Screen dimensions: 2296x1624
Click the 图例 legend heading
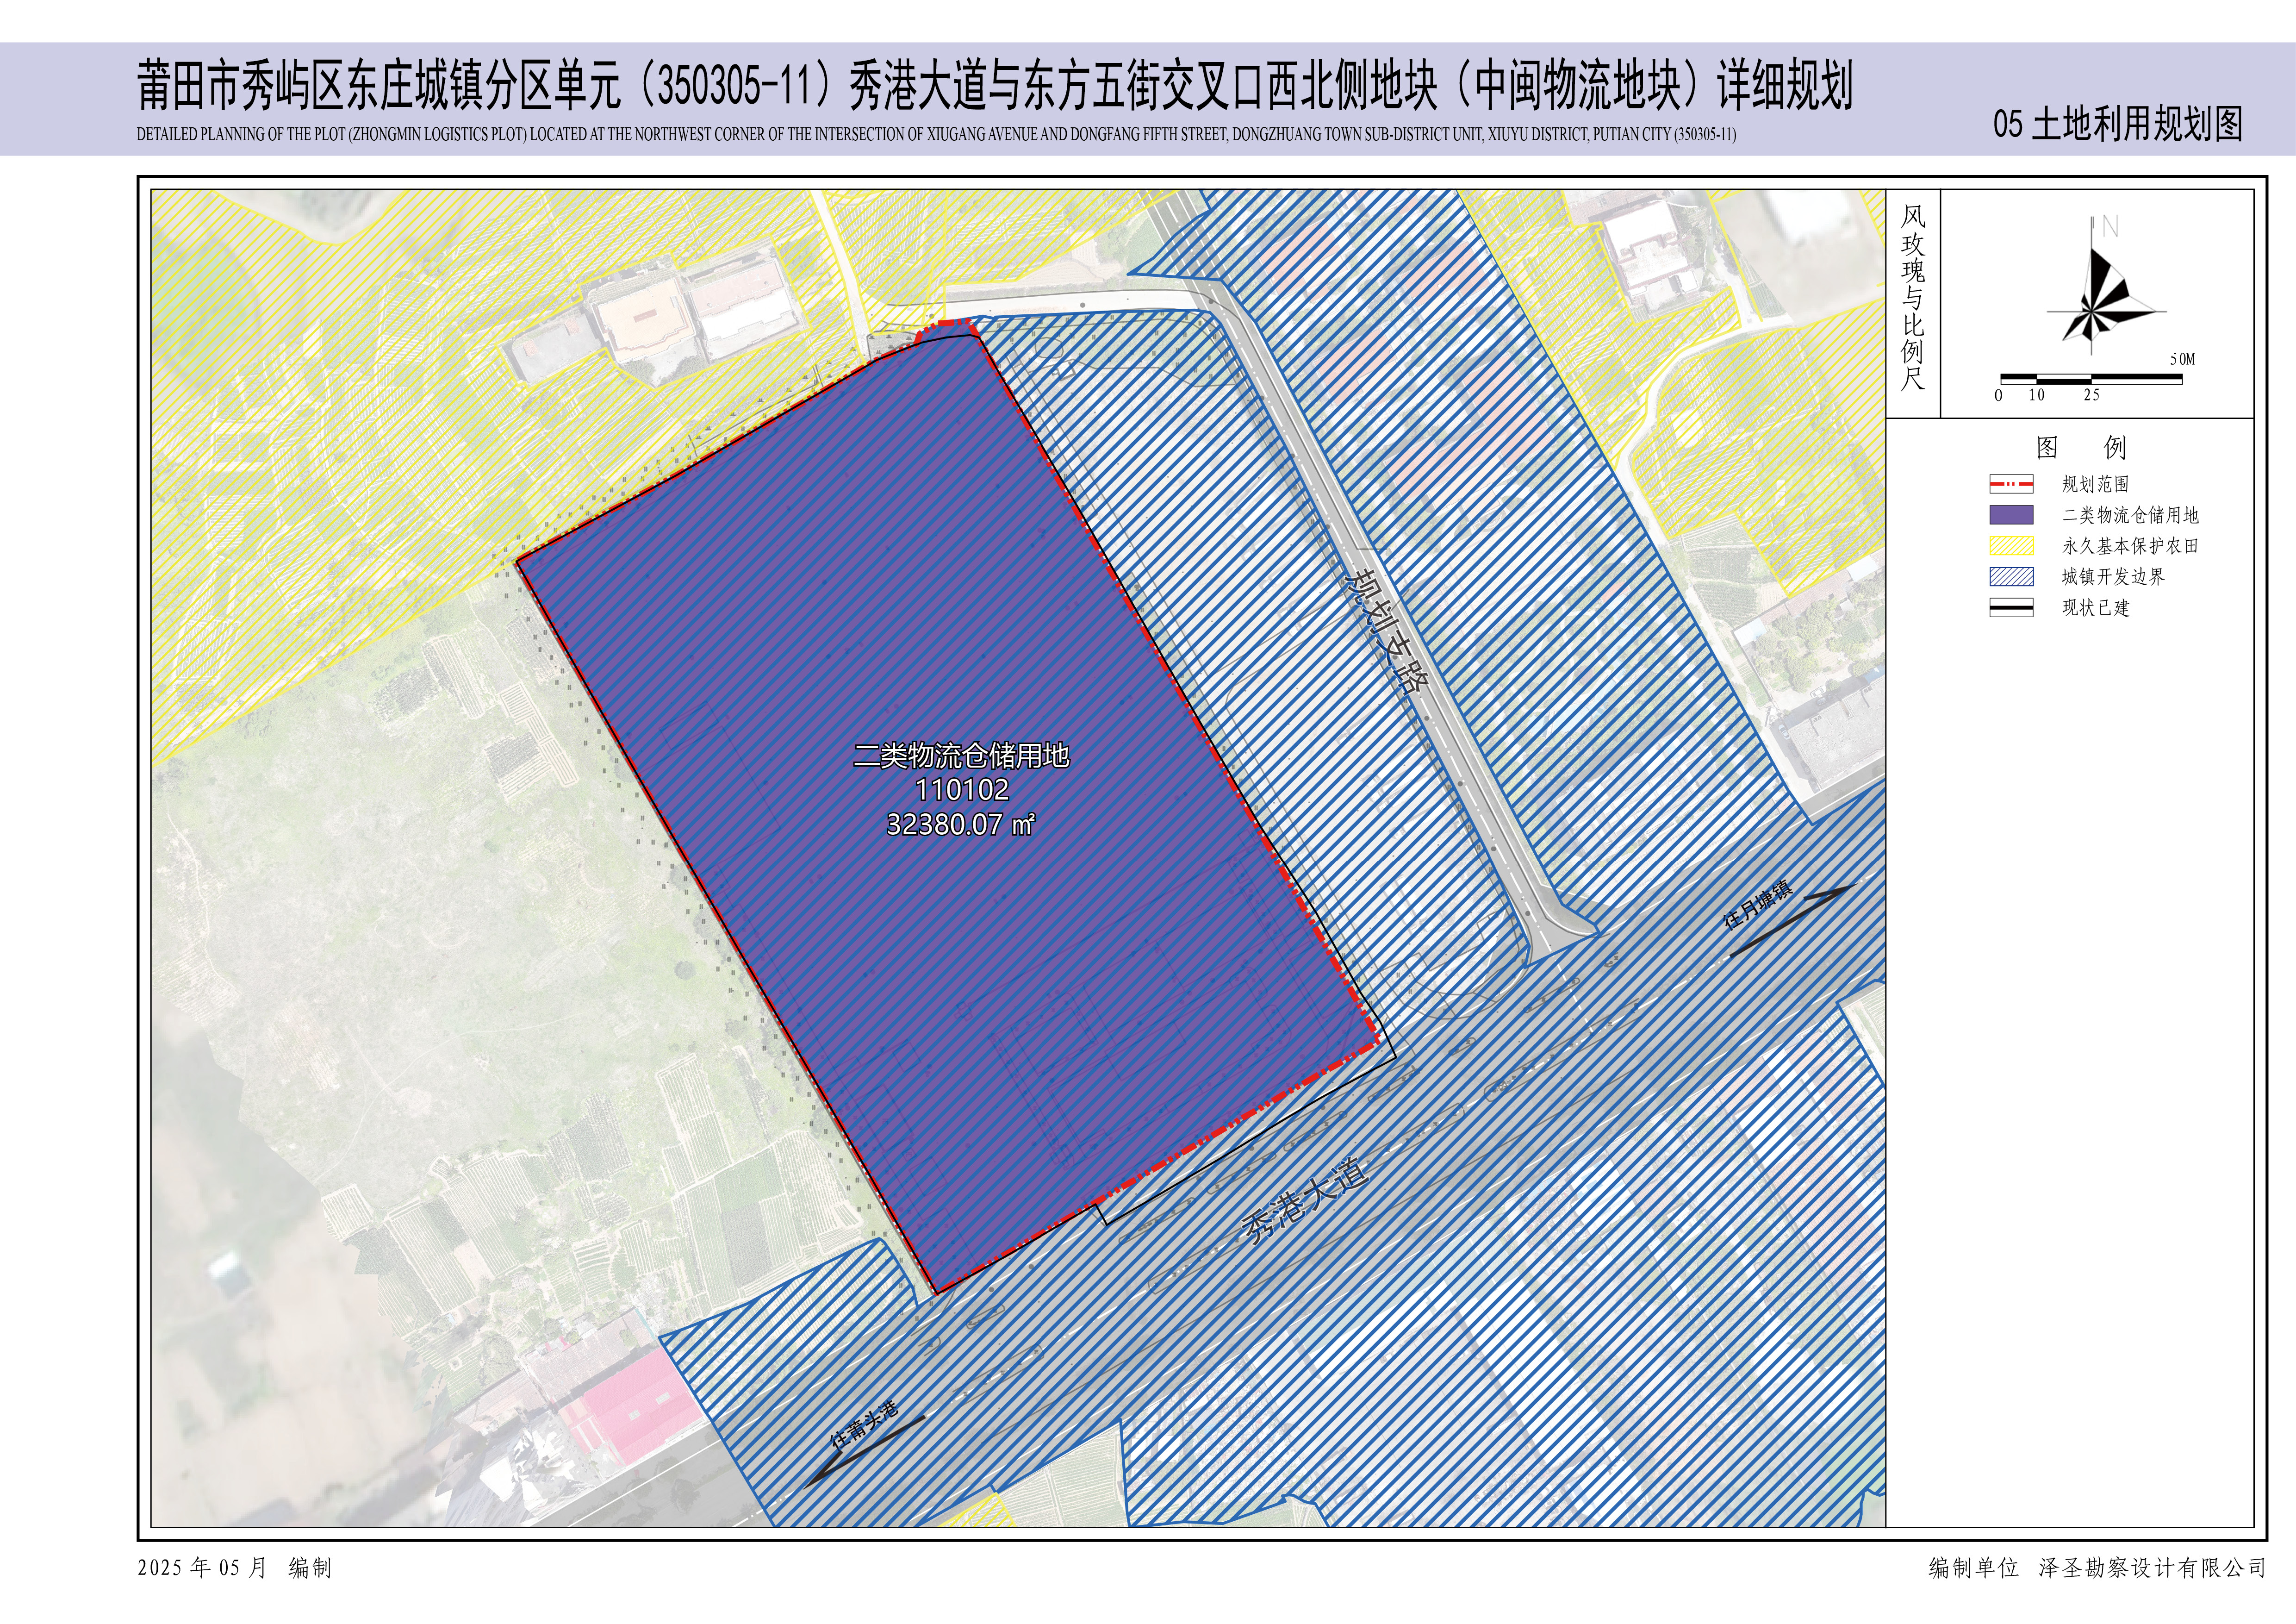(x=2080, y=447)
